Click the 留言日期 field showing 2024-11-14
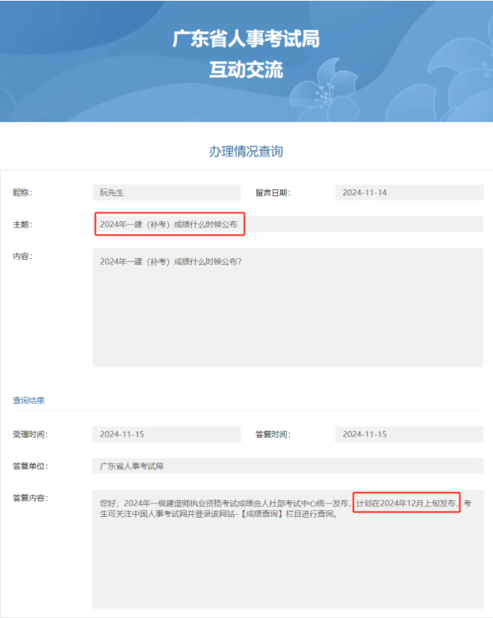Image resolution: width=493 pixels, height=618 pixels. (409, 193)
